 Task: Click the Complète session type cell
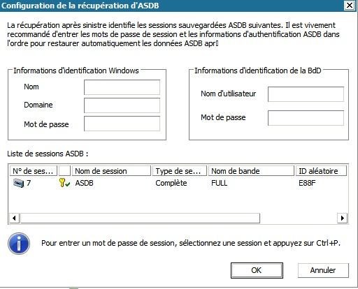(171, 183)
